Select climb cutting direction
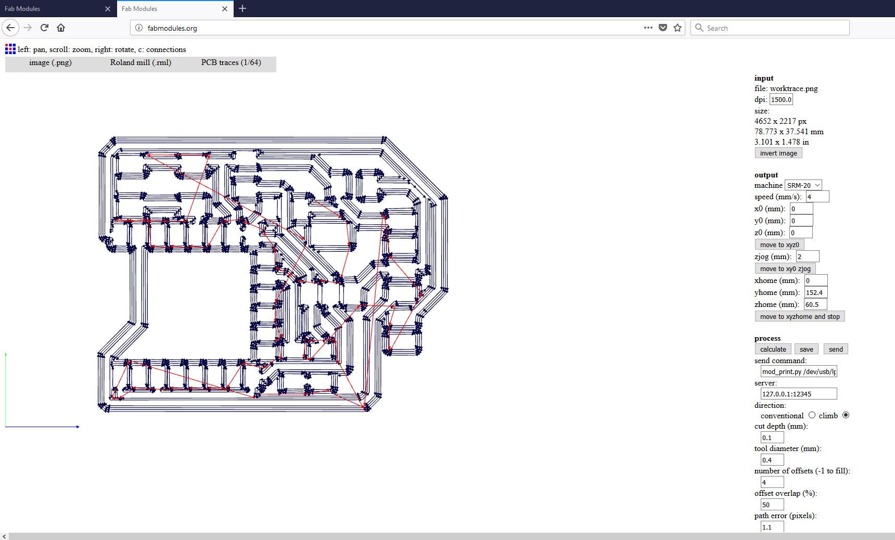The width and height of the screenshot is (895, 540). [x=846, y=415]
